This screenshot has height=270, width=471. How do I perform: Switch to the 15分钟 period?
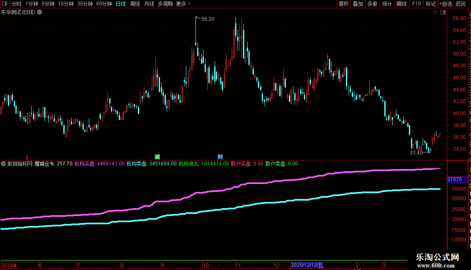click(66, 4)
